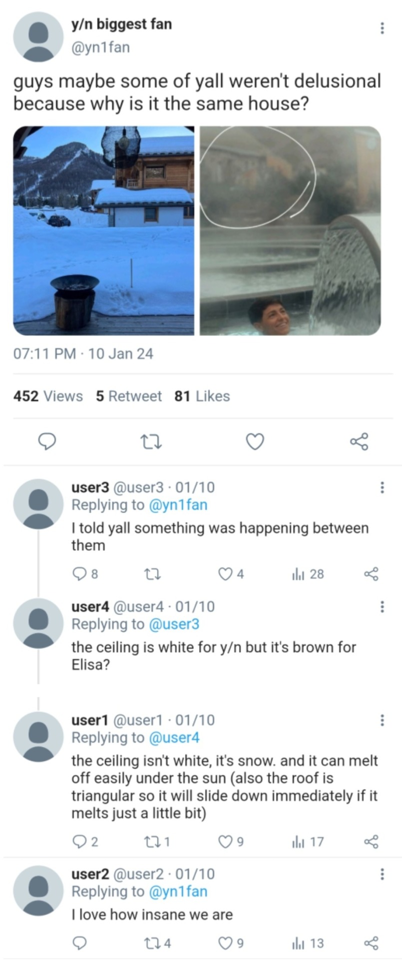View the 81 Likes list

point(202,396)
